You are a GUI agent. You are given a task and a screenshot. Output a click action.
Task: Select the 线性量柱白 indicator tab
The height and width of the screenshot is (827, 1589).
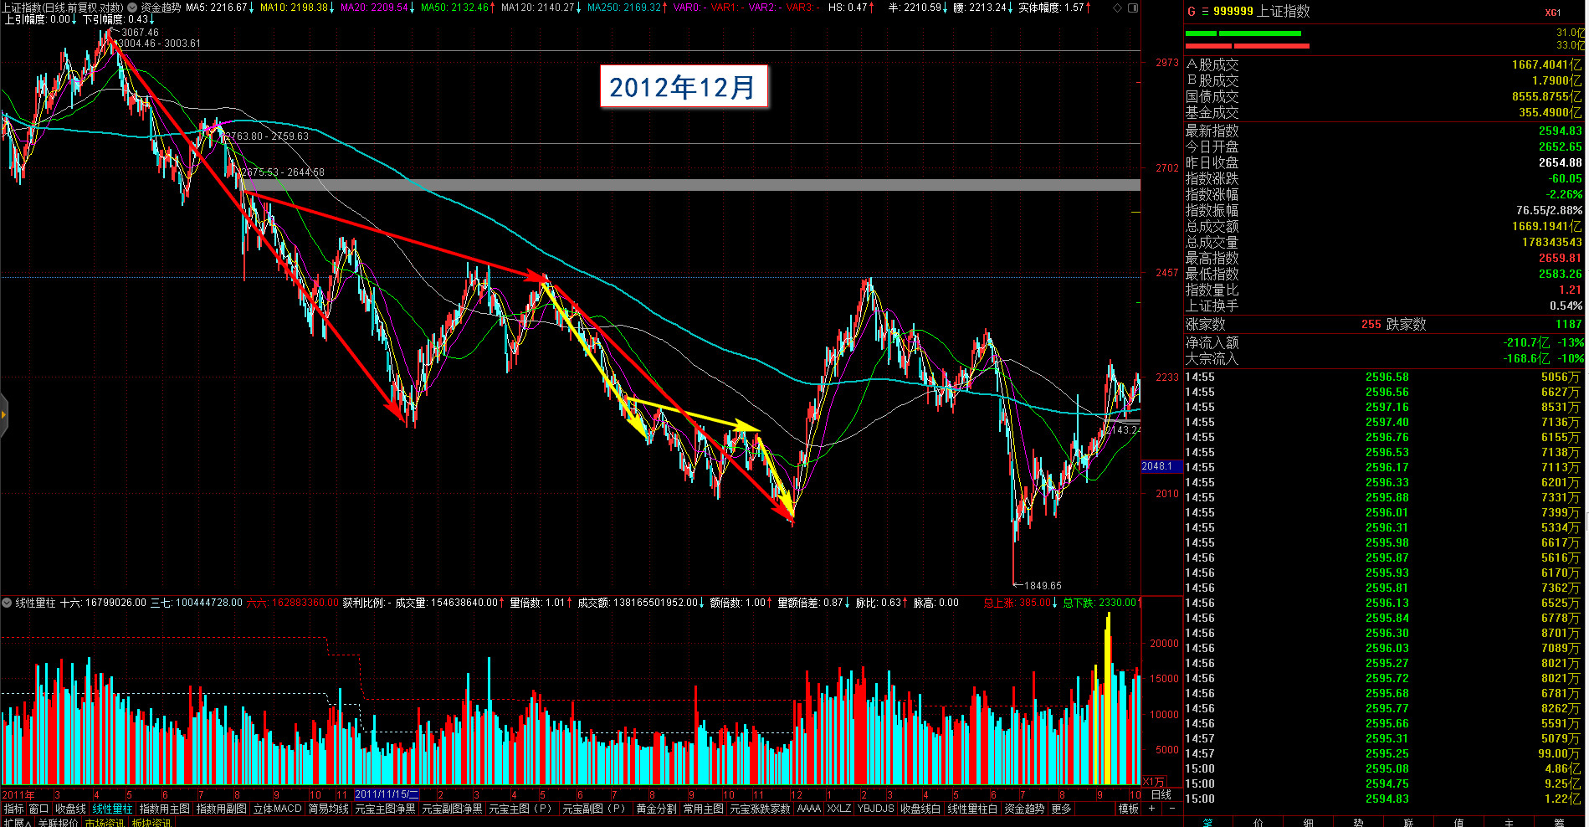972,809
